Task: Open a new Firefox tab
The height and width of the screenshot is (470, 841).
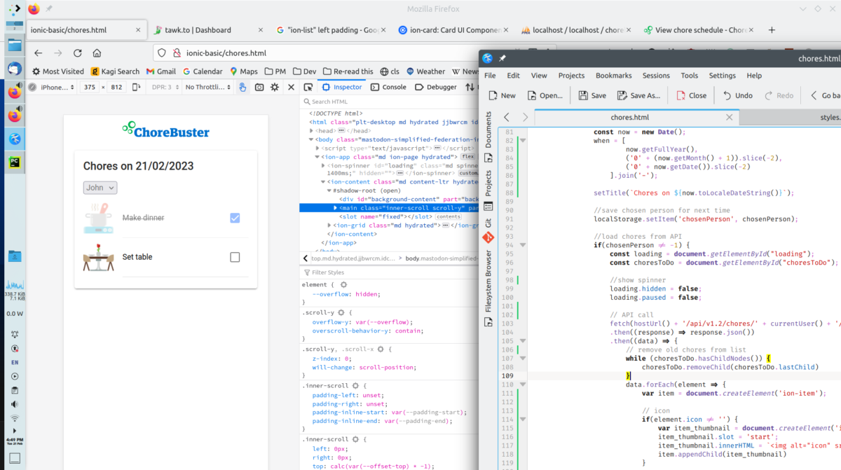Action: 772,30
